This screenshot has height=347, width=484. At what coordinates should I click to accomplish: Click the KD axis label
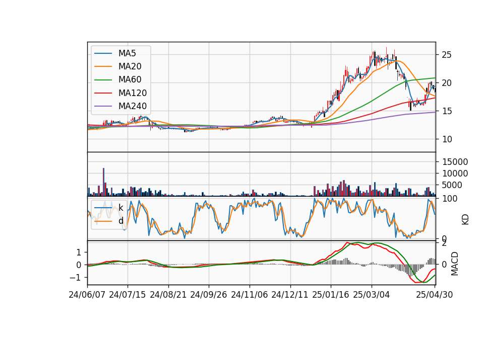pyautogui.click(x=465, y=219)
